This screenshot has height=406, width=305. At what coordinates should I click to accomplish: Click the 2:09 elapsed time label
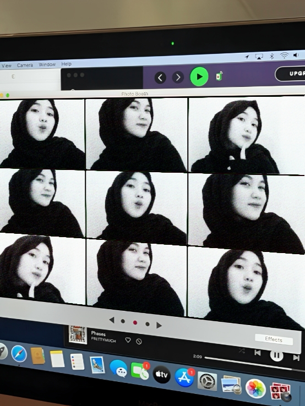click(x=197, y=356)
